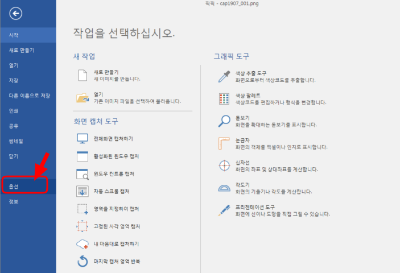Click the blank page 새로 만들기 icon
400x273 pixels.
83,76
